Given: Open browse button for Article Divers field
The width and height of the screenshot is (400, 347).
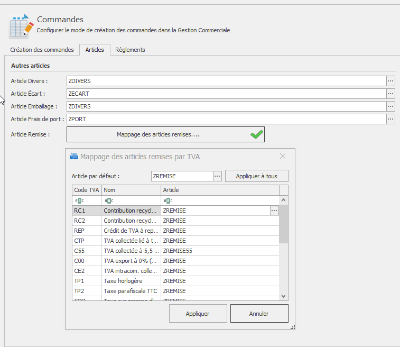Looking at the screenshot, I should [390, 81].
